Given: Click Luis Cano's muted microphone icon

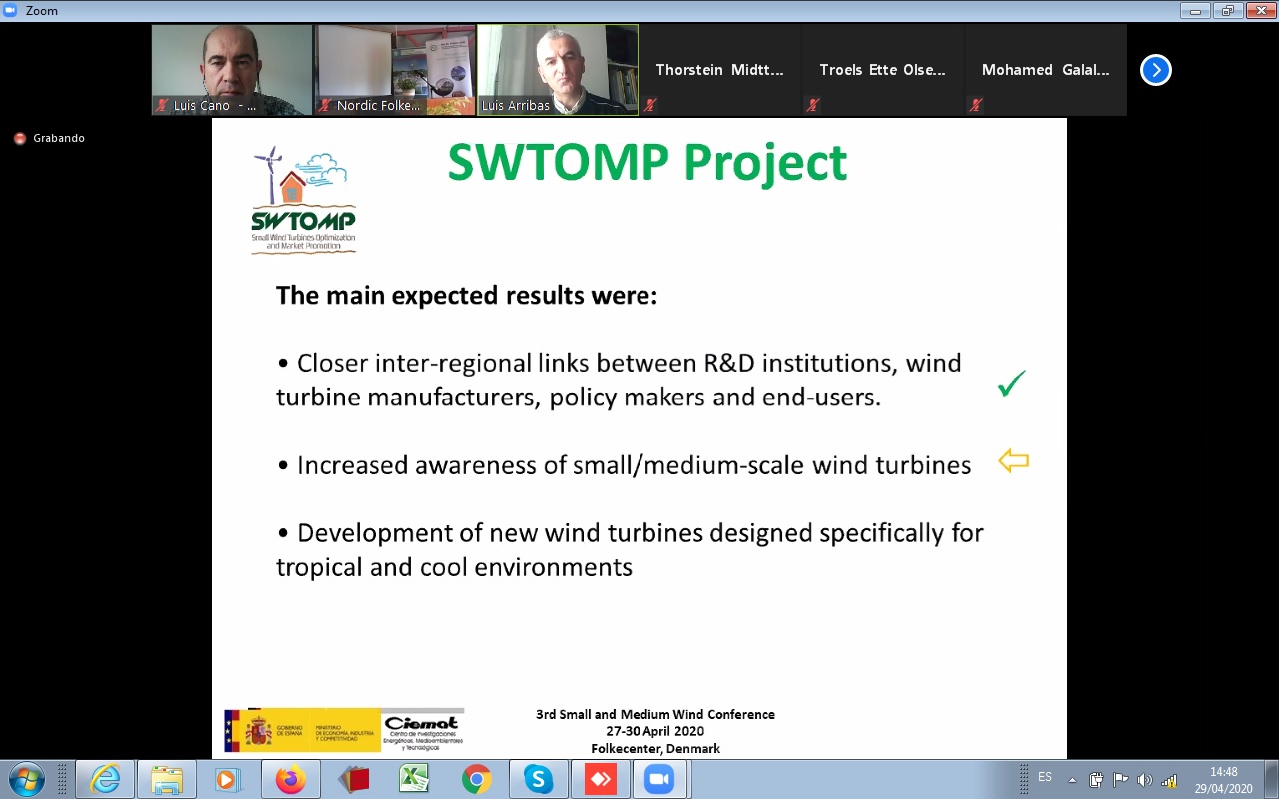Looking at the screenshot, I should pyautogui.click(x=162, y=105).
